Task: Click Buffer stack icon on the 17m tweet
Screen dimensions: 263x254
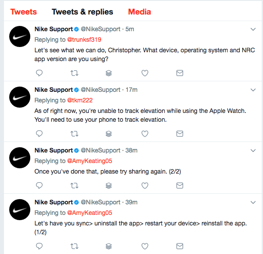Action: point(109,134)
